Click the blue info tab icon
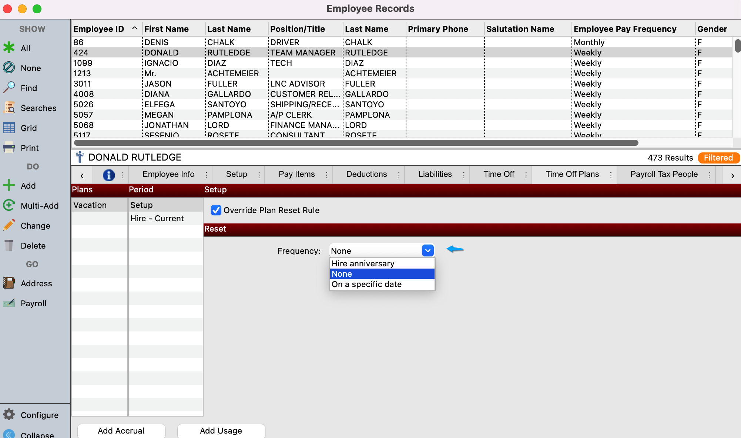 [x=108, y=175]
